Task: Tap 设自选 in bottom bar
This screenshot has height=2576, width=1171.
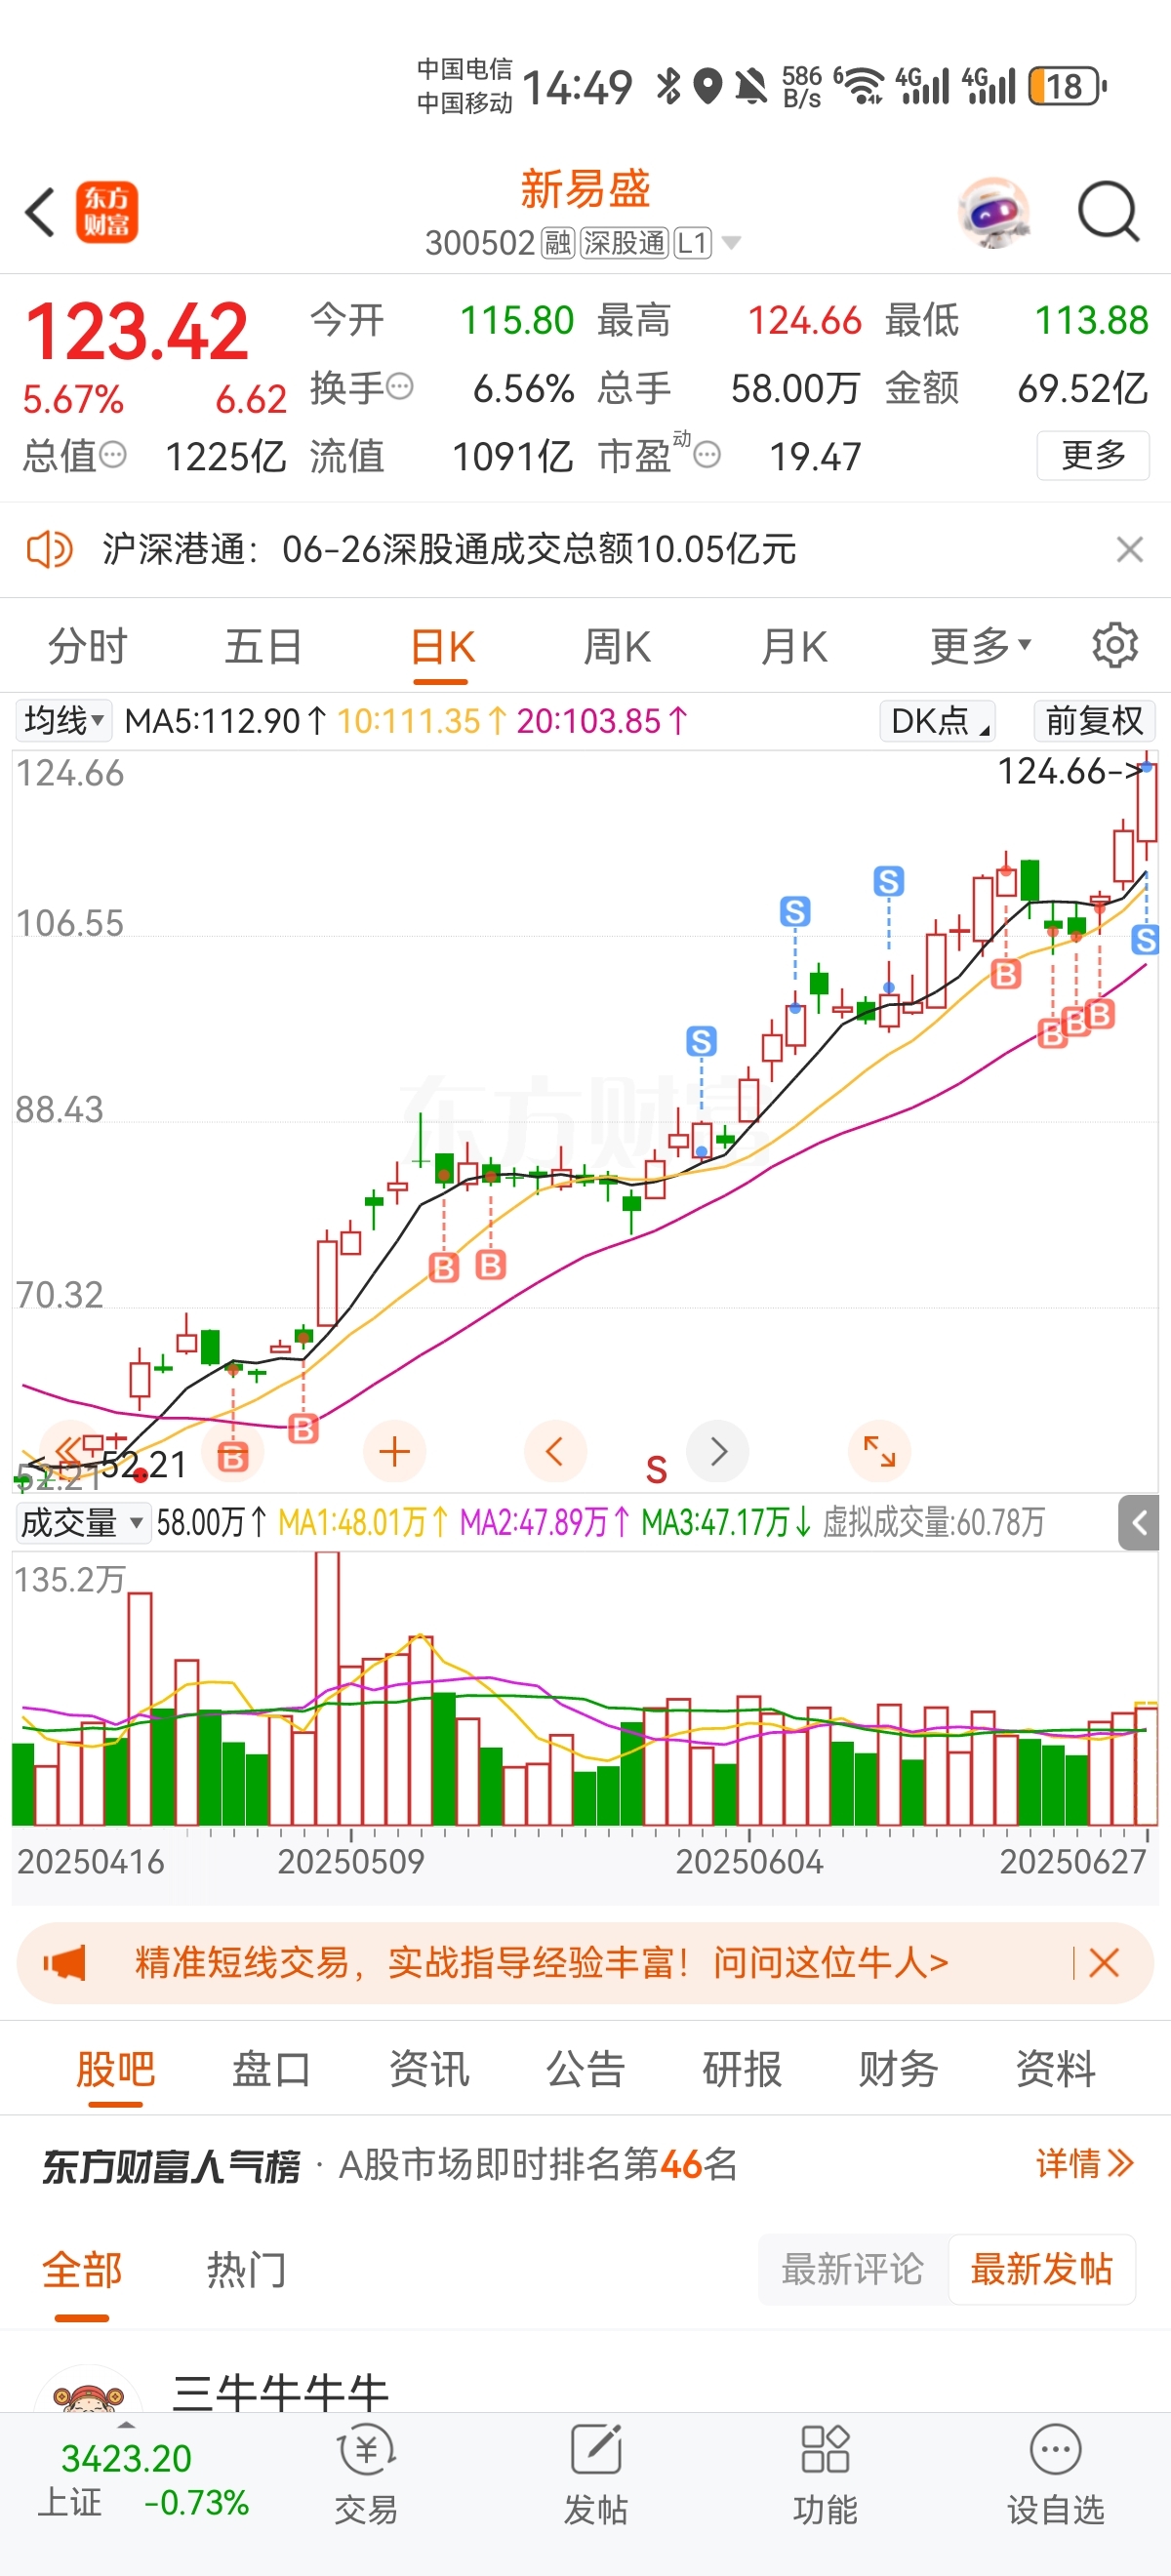Action: (1056, 2474)
